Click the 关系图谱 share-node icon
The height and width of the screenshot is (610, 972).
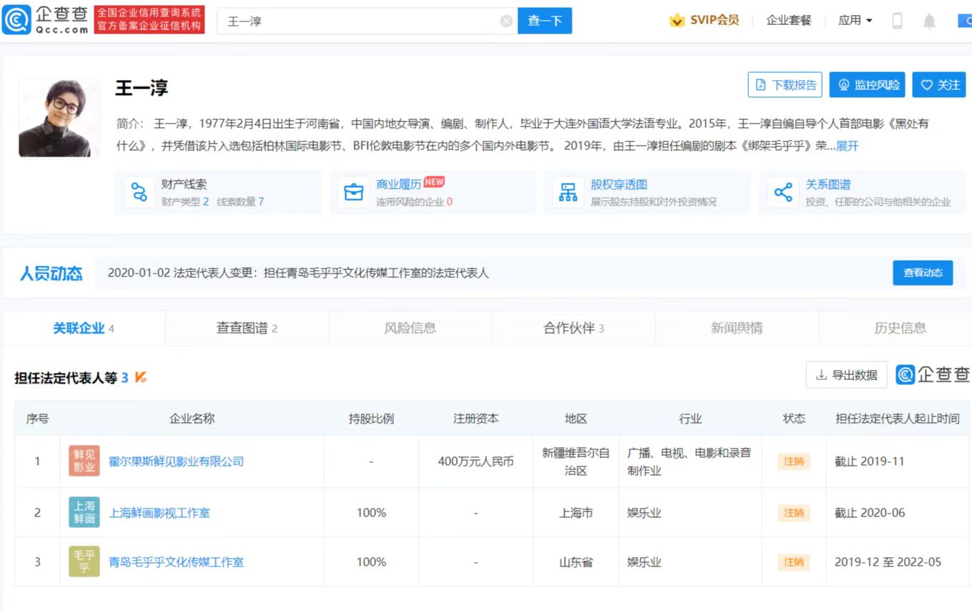[x=783, y=192]
